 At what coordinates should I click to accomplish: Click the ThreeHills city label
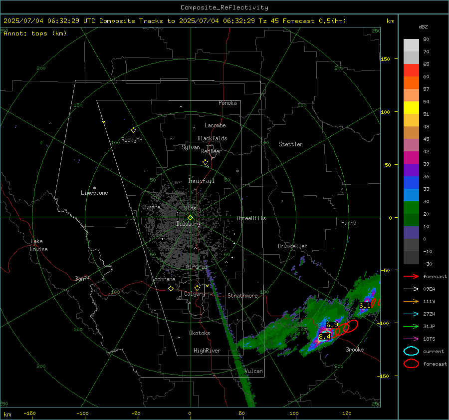point(251,218)
